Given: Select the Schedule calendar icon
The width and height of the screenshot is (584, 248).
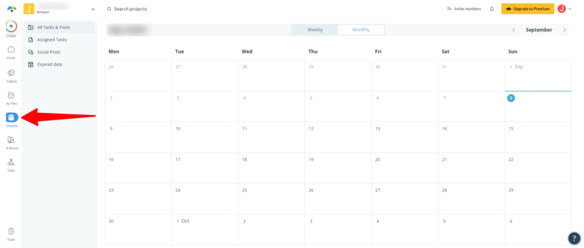Looking at the screenshot, I should pos(11,117).
